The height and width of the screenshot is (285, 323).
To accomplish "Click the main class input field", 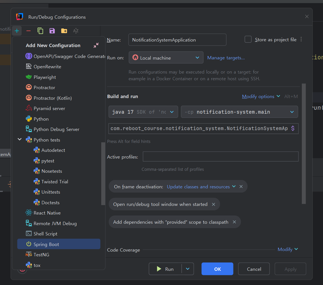I will tap(199, 128).
